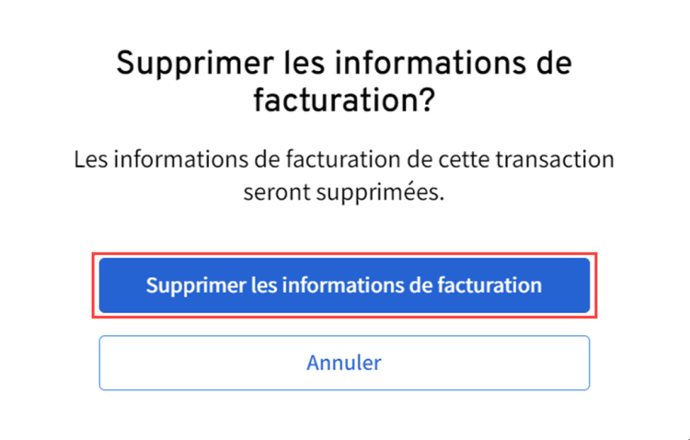Confirm deletion of billing information
The image size is (690, 440).
pyautogui.click(x=344, y=285)
